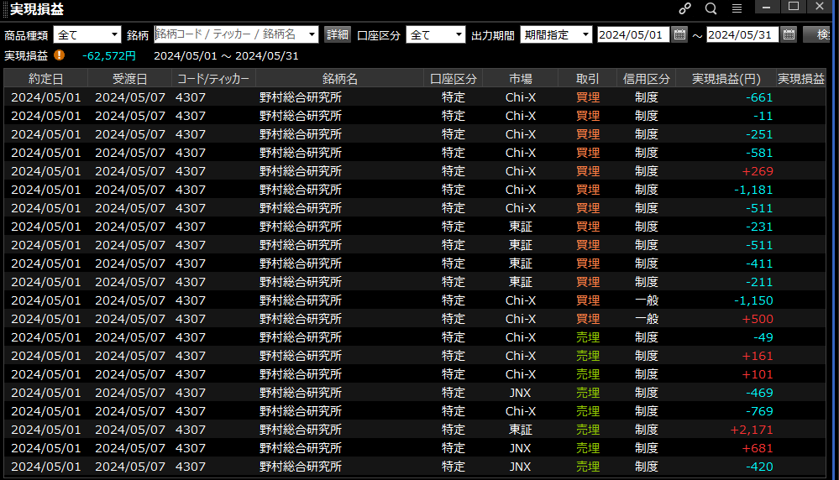Screen dimensions: 839x480
Task: Click JNX market cell in the -469 row
Action: click(x=520, y=393)
